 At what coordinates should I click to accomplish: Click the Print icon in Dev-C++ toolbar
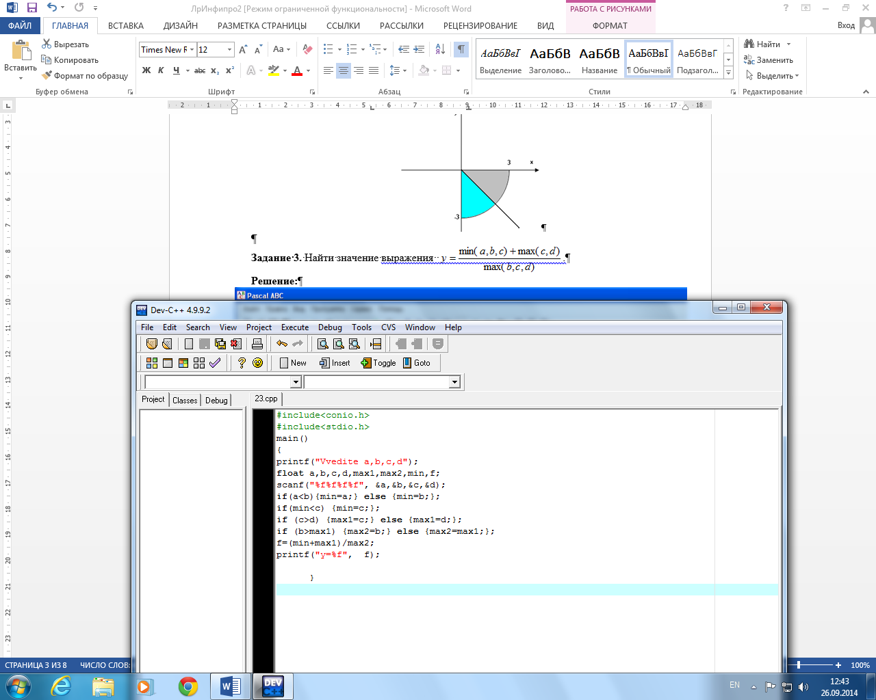(x=257, y=344)
